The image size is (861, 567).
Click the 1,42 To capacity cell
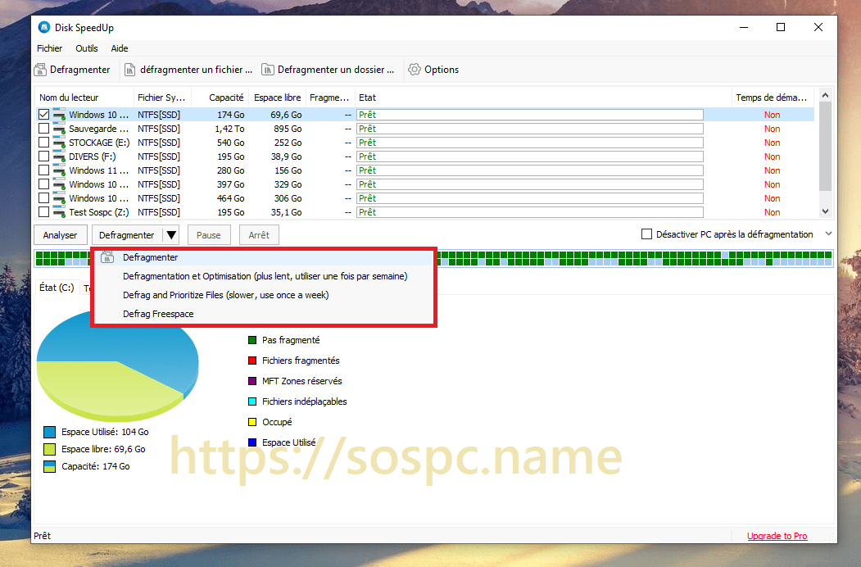229,129
